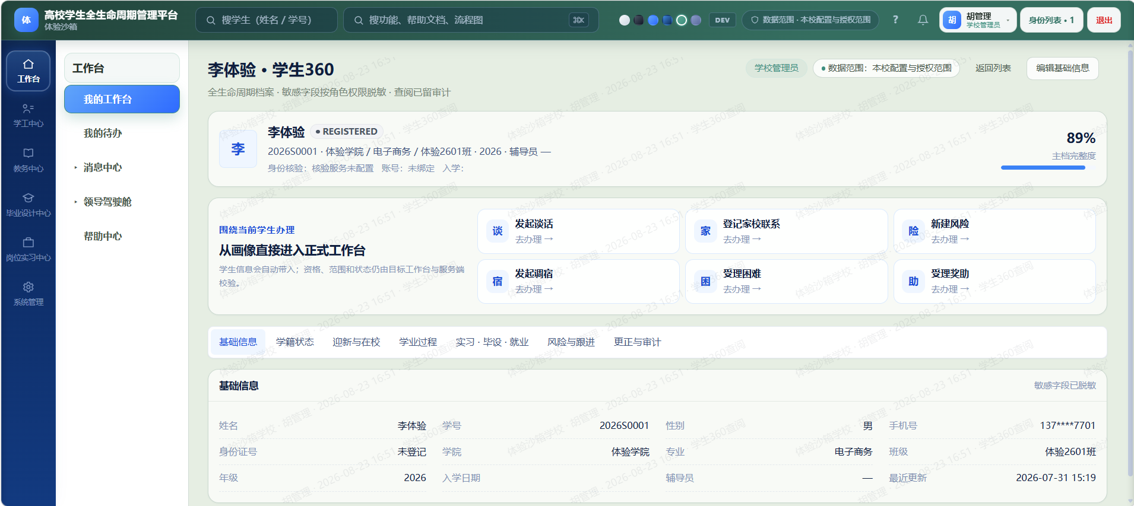
Task: Select the dark blue square theme swatch
Action: (x=667, y=20)
